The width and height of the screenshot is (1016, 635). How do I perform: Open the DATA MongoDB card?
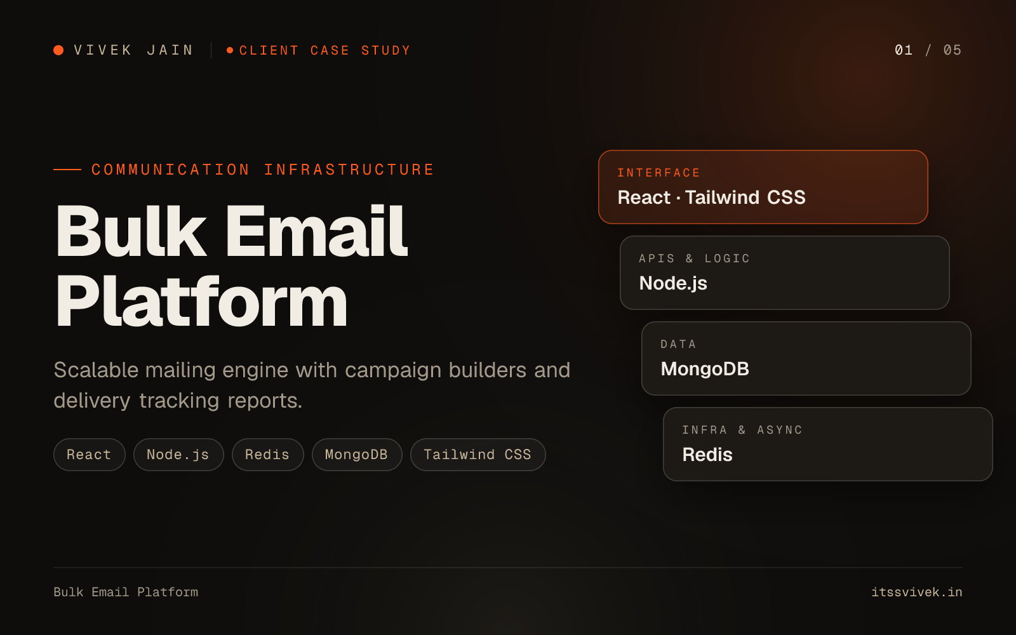(806, 358)
